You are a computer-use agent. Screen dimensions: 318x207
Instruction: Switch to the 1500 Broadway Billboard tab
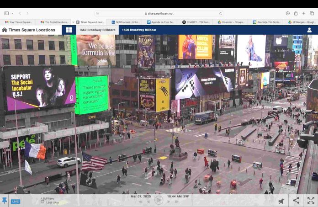tap(139, 30)
